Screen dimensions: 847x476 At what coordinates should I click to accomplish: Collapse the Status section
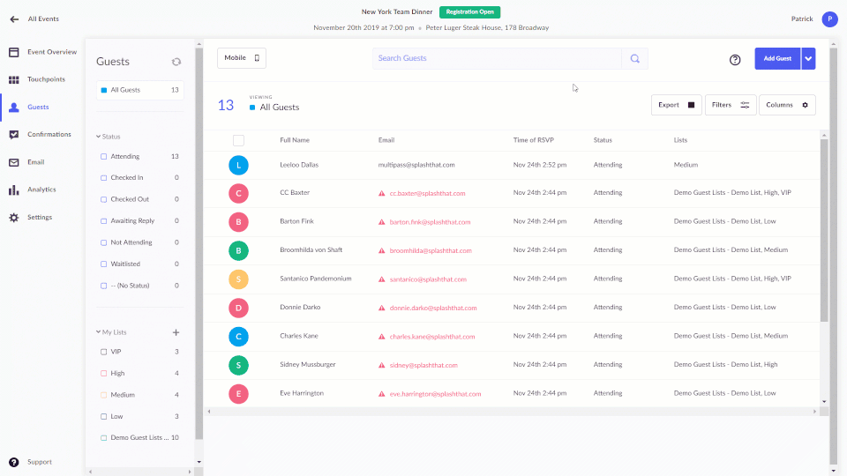pyautogui.click(x=98, y=137)
